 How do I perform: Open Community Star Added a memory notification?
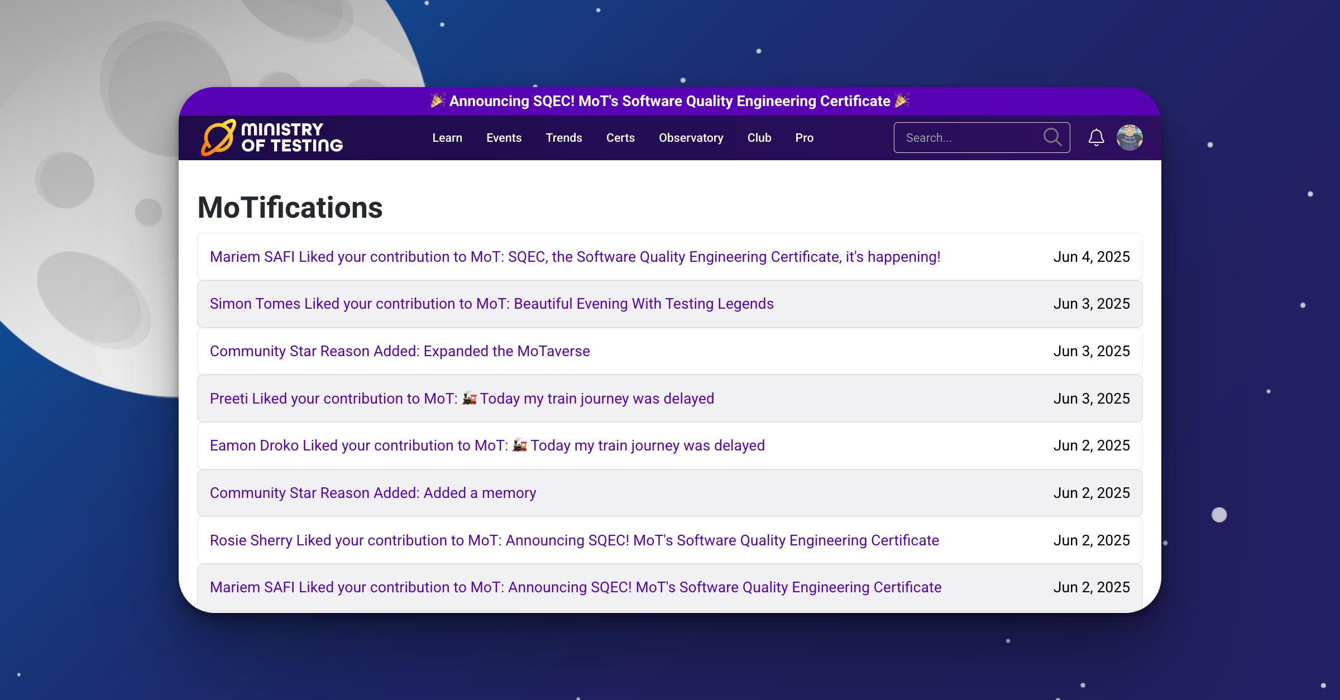pos(373,493)
